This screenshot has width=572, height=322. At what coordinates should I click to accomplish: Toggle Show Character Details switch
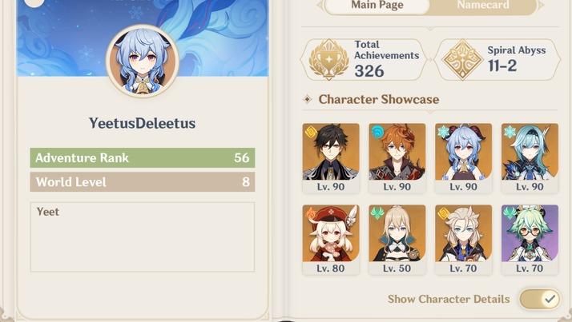540,299
